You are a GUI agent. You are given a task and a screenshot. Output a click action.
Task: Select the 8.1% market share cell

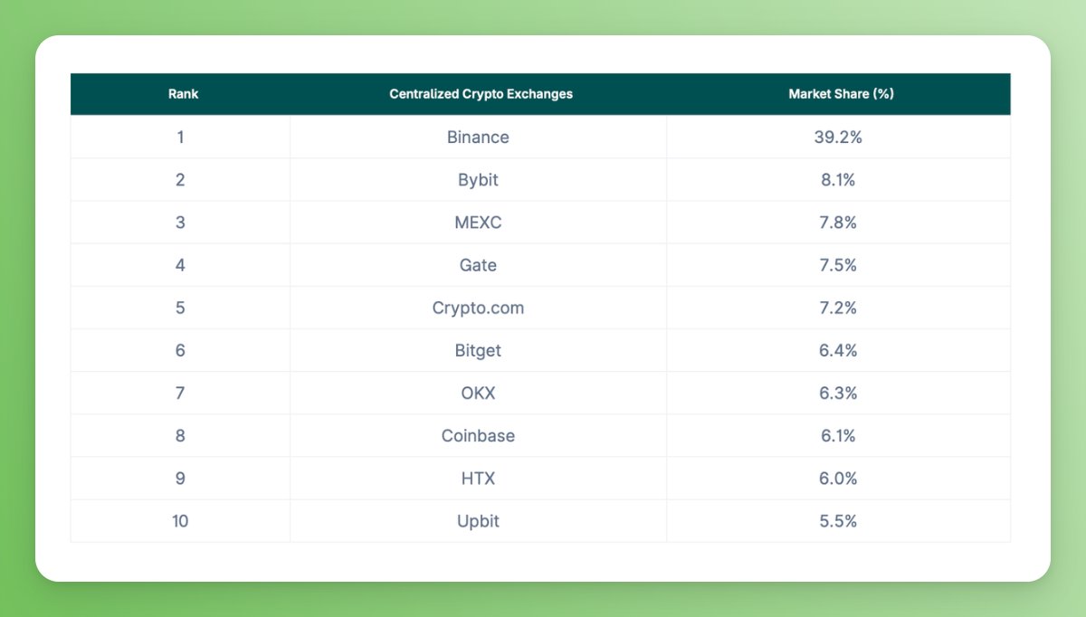click(x=838, y=180)
